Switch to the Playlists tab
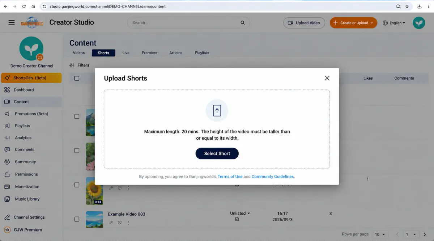This screenshot has height=241, width=434. pyautogui.click(x=202, y=53)
